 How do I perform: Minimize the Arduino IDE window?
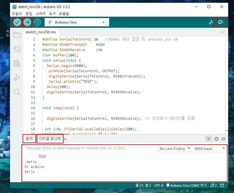(196, 7)
